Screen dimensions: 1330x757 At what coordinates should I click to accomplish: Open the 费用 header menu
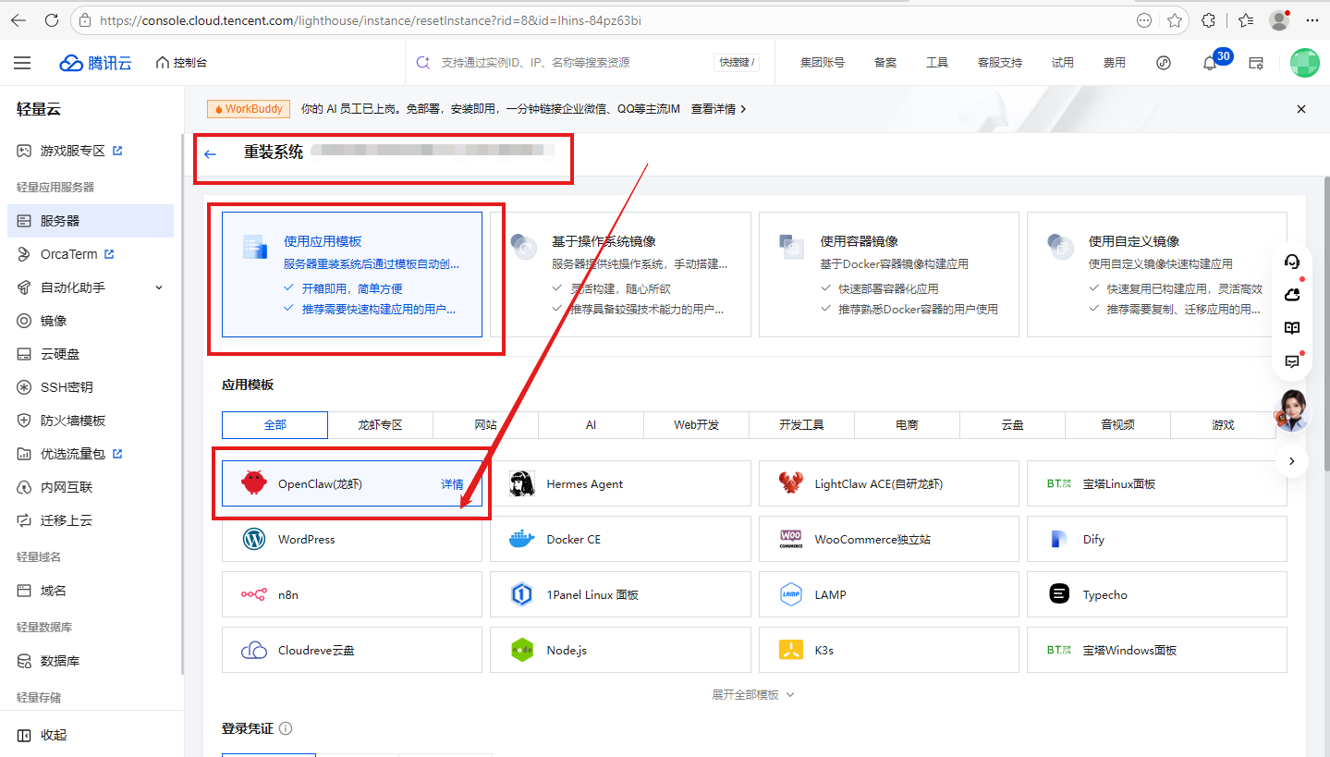point(1114,63)
